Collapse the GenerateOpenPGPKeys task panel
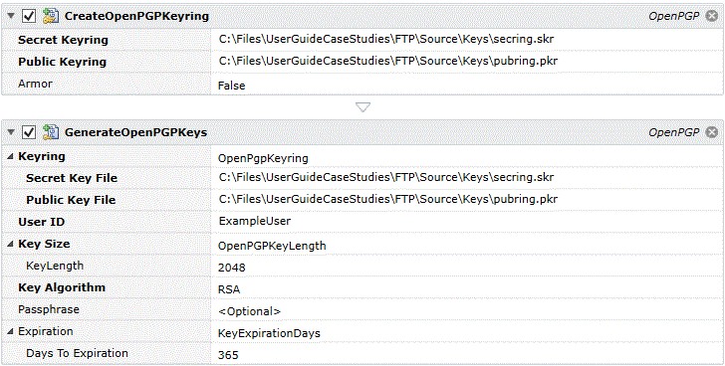This screenshot has height=366, width=725. pos(11,132)
